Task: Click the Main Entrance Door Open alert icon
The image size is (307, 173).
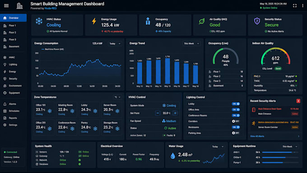Action: point(254,110)
